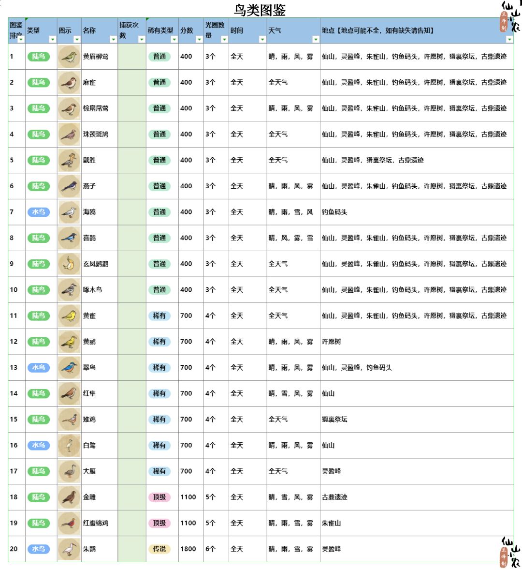Image resolution: width=522 pixels, height=570 pixels.
Task: Expand the 天气 column filter dropdown
Action: point(316,39)
